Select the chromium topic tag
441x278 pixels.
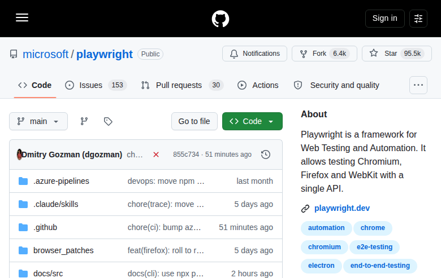point(325,247)
